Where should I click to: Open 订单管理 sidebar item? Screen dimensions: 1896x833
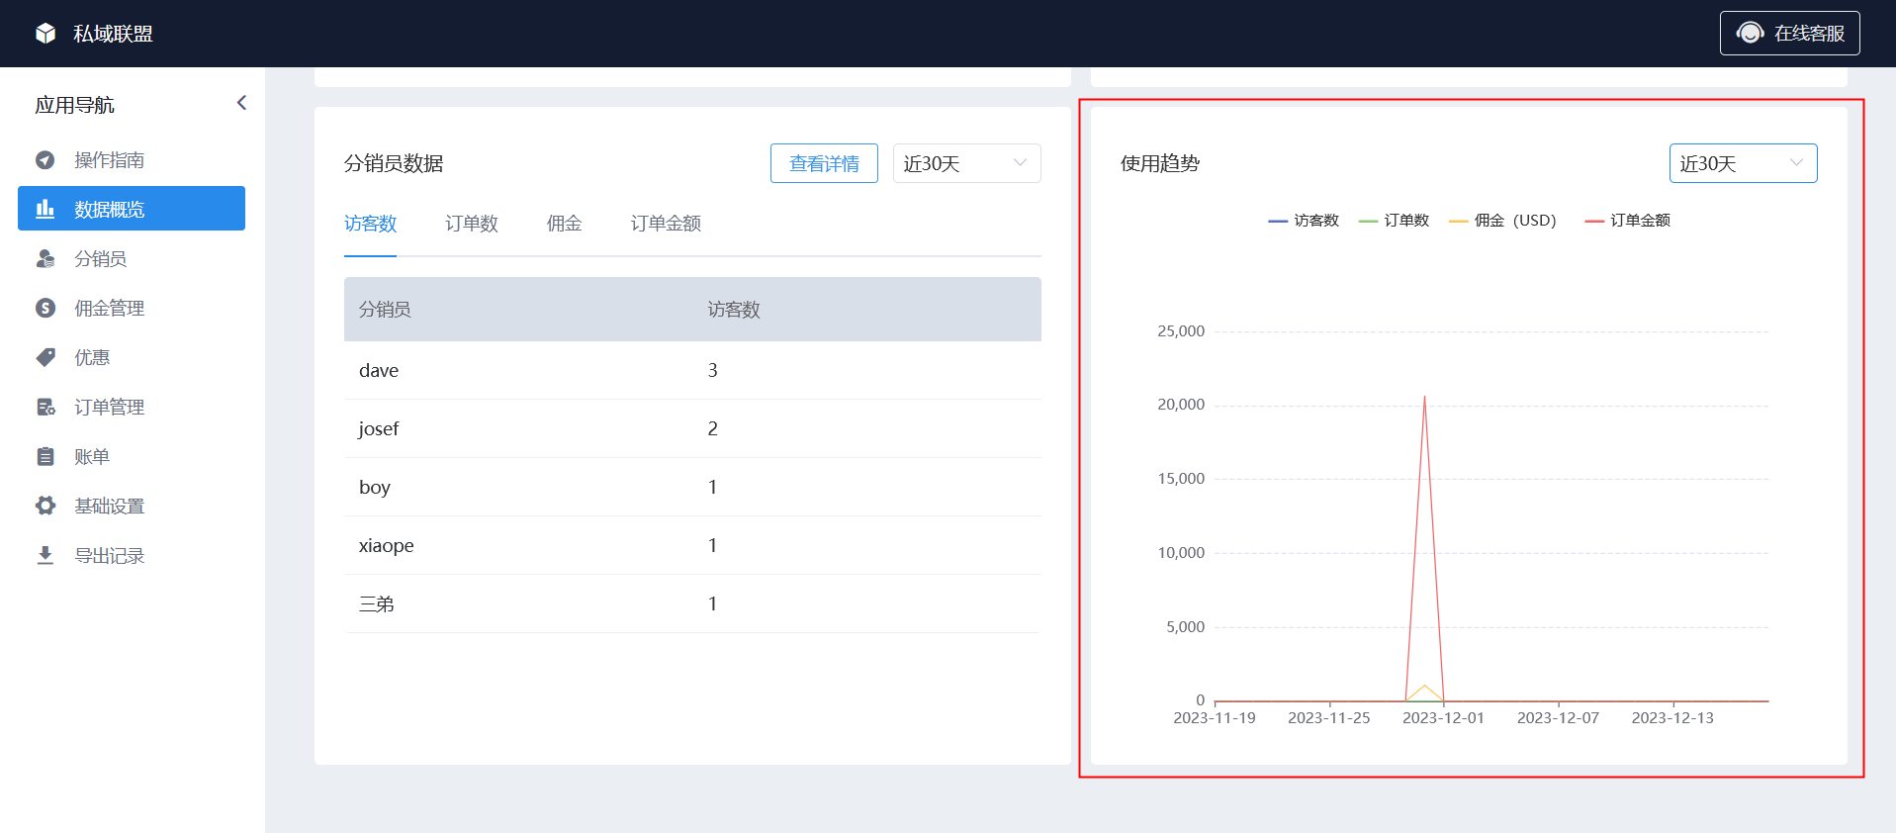132,408
